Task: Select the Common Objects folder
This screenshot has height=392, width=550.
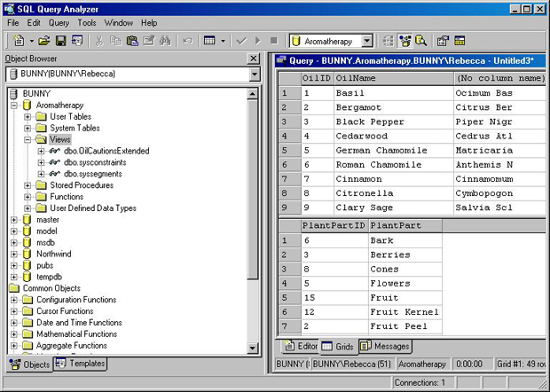Action: coord(51,288)
